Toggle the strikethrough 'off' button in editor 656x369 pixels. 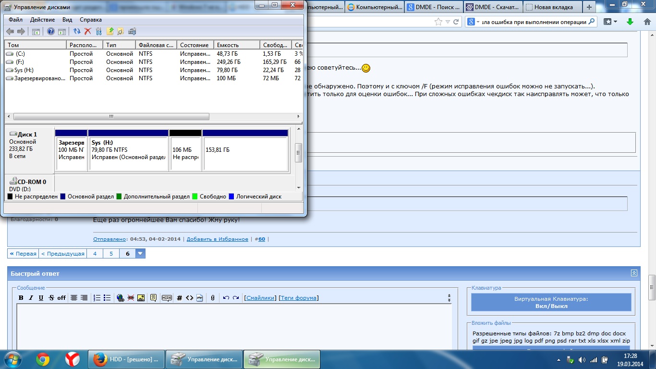[61, 298]
